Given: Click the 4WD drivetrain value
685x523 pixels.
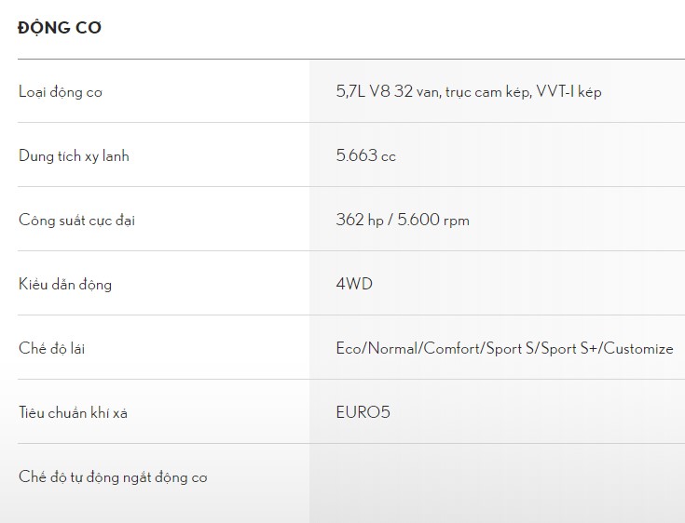Looking at the screenshot, I should pyautogui.click(x=354, y=284).
